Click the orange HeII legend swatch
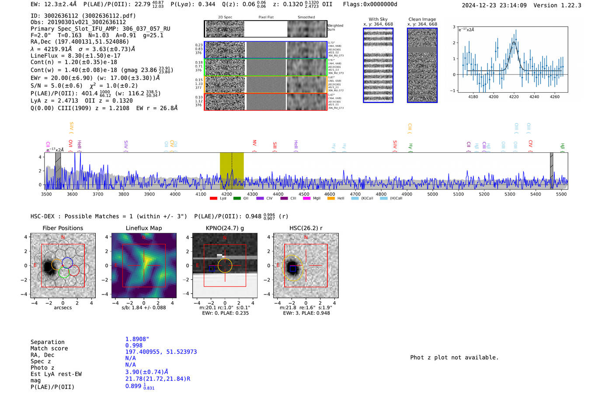Viewport: 612px width, 417px height. (331, 199)
